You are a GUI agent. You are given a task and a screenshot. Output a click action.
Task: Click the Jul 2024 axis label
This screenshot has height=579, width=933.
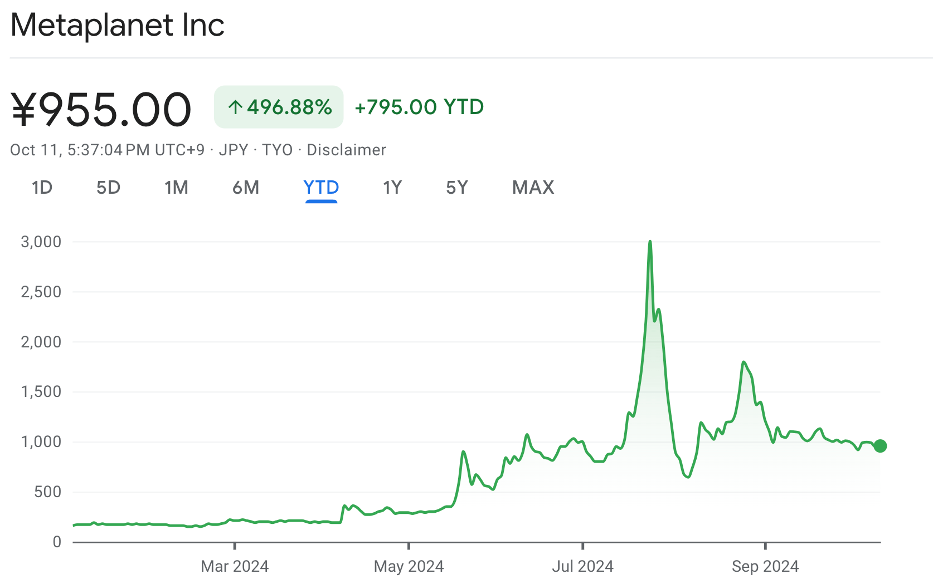point(582,566)
